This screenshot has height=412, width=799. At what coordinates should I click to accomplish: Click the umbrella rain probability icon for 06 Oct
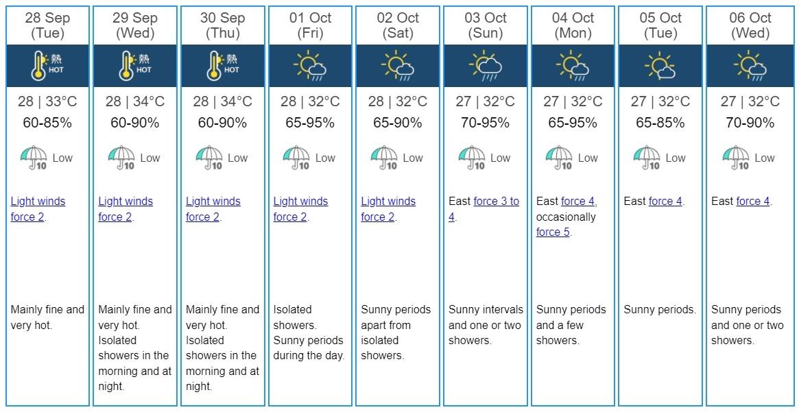(736, 158)
